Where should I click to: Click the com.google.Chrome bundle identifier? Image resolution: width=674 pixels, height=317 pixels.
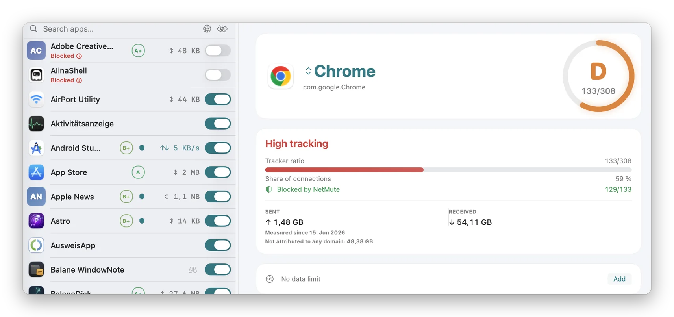click(x=334, y=87)
